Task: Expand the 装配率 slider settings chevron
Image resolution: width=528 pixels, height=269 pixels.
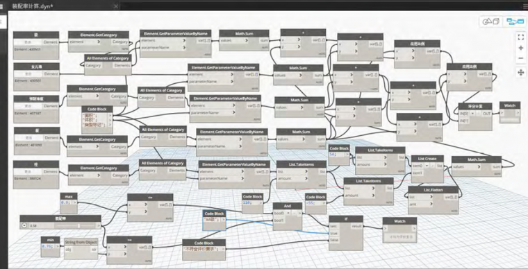Action: [24, 226]
